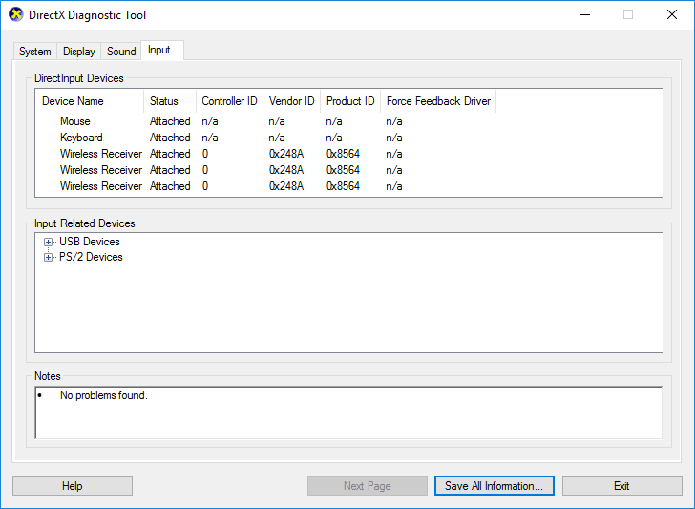This screenshot has width=695, height=509.
Task: Close the DirectX Diagnostic Tool window
Action: (x=672, y=14)
